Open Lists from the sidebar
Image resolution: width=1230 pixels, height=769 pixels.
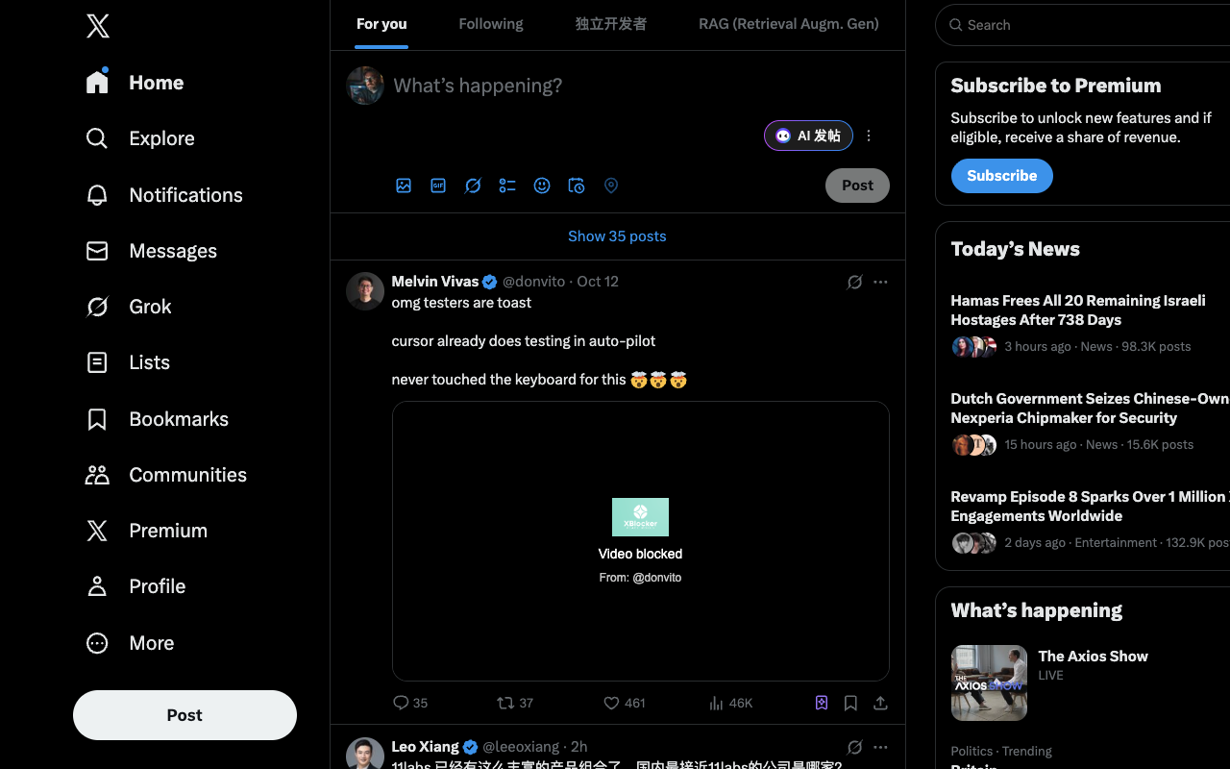tap(128, 362)
